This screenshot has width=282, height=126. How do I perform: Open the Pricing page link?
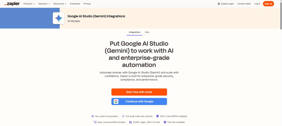click(87, 4)
